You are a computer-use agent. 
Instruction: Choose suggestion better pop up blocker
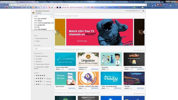click(43, 19)
